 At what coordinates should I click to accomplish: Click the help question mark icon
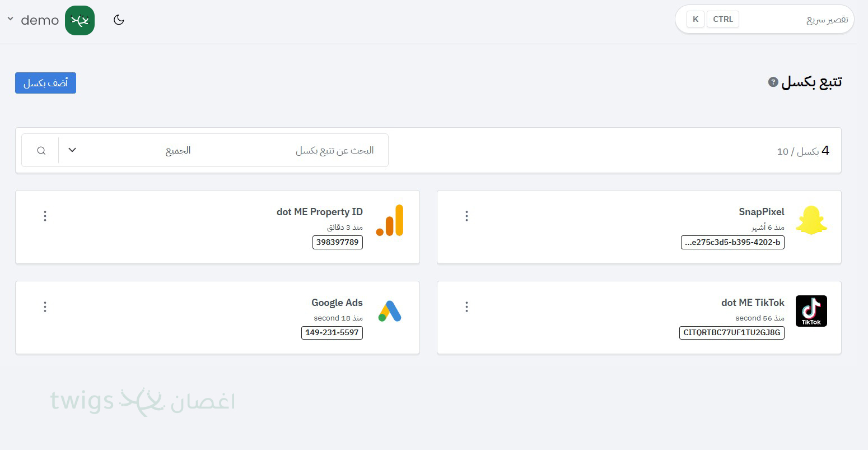pyautogui.click(x=773, y=82)
